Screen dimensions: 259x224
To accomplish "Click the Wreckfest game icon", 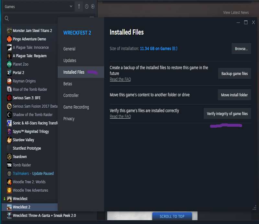I will [x=9, y=199].
